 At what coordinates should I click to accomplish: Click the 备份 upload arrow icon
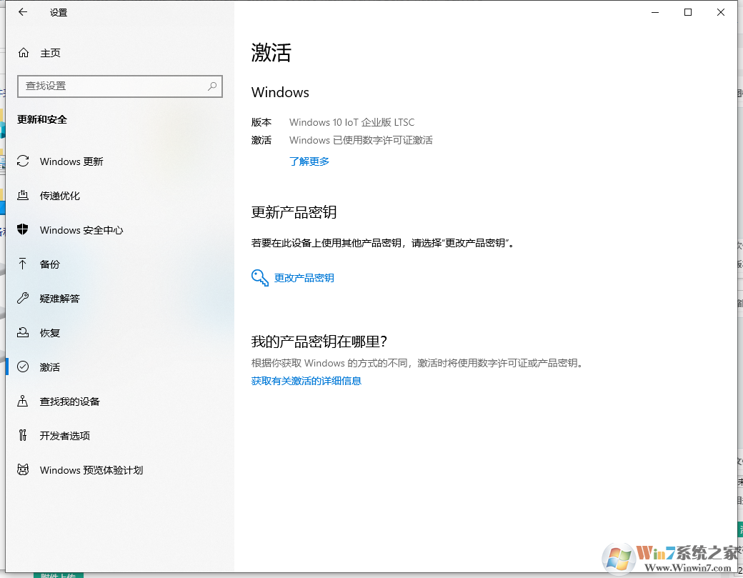pyautogui.click(x=23, y=264)
